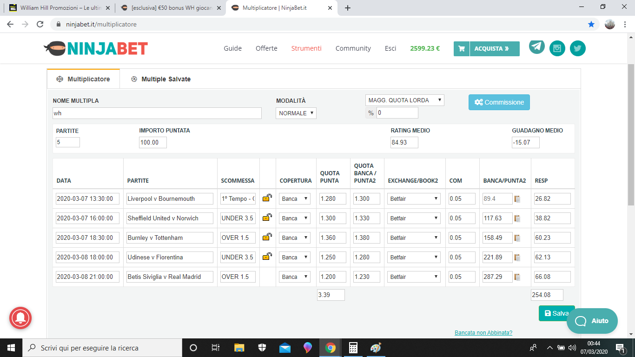
Task: Click the Commissione button
Action: (499, 102)
